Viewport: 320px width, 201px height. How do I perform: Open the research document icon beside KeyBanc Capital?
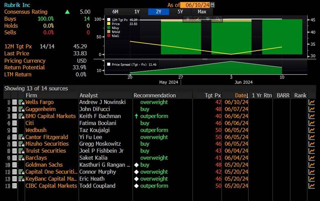(x=21, y=179)
